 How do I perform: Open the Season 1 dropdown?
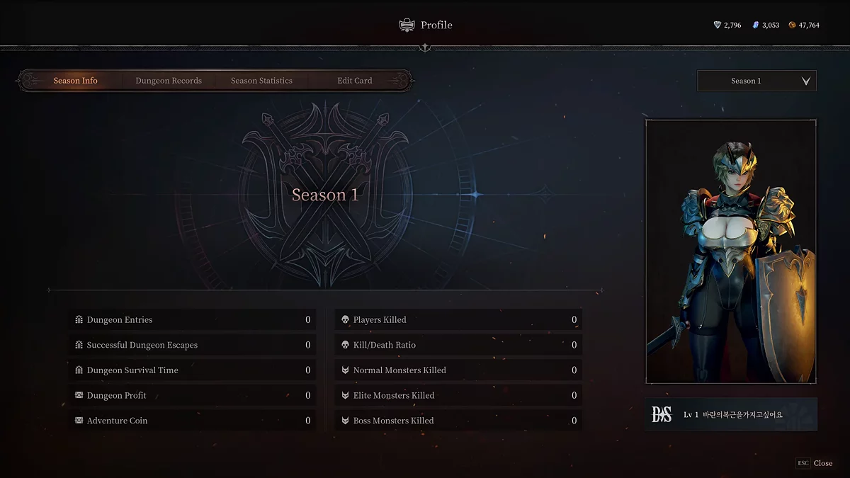pyautogui.click(x=756, y=81)
